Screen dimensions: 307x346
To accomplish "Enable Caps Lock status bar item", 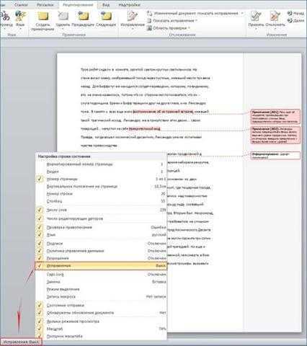I will coord(101,275).
